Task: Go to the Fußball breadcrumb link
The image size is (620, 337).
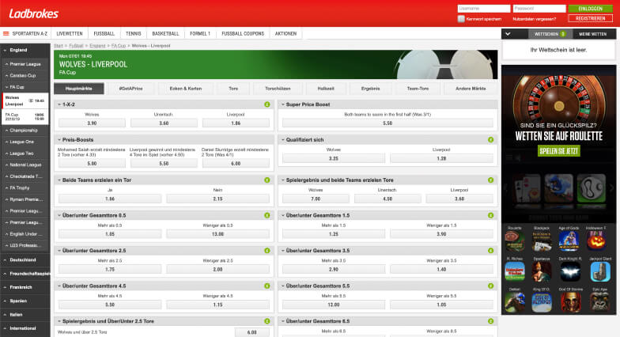Action: [x=76, y=46]
